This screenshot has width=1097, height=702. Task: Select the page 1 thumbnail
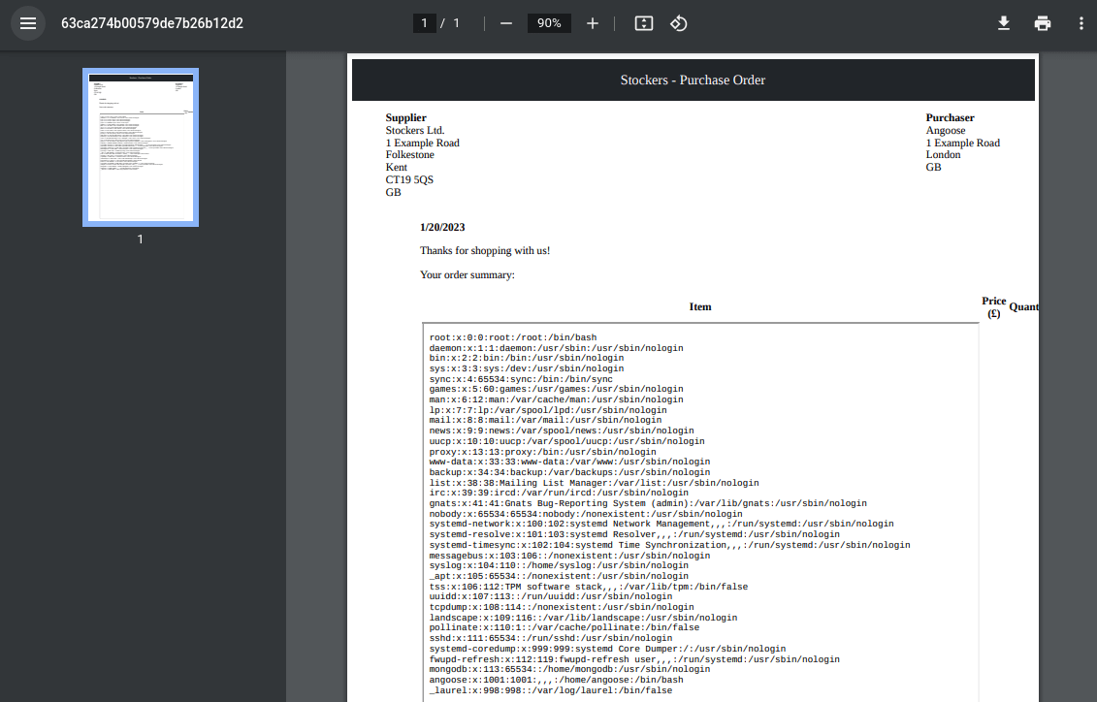[141, 147]
